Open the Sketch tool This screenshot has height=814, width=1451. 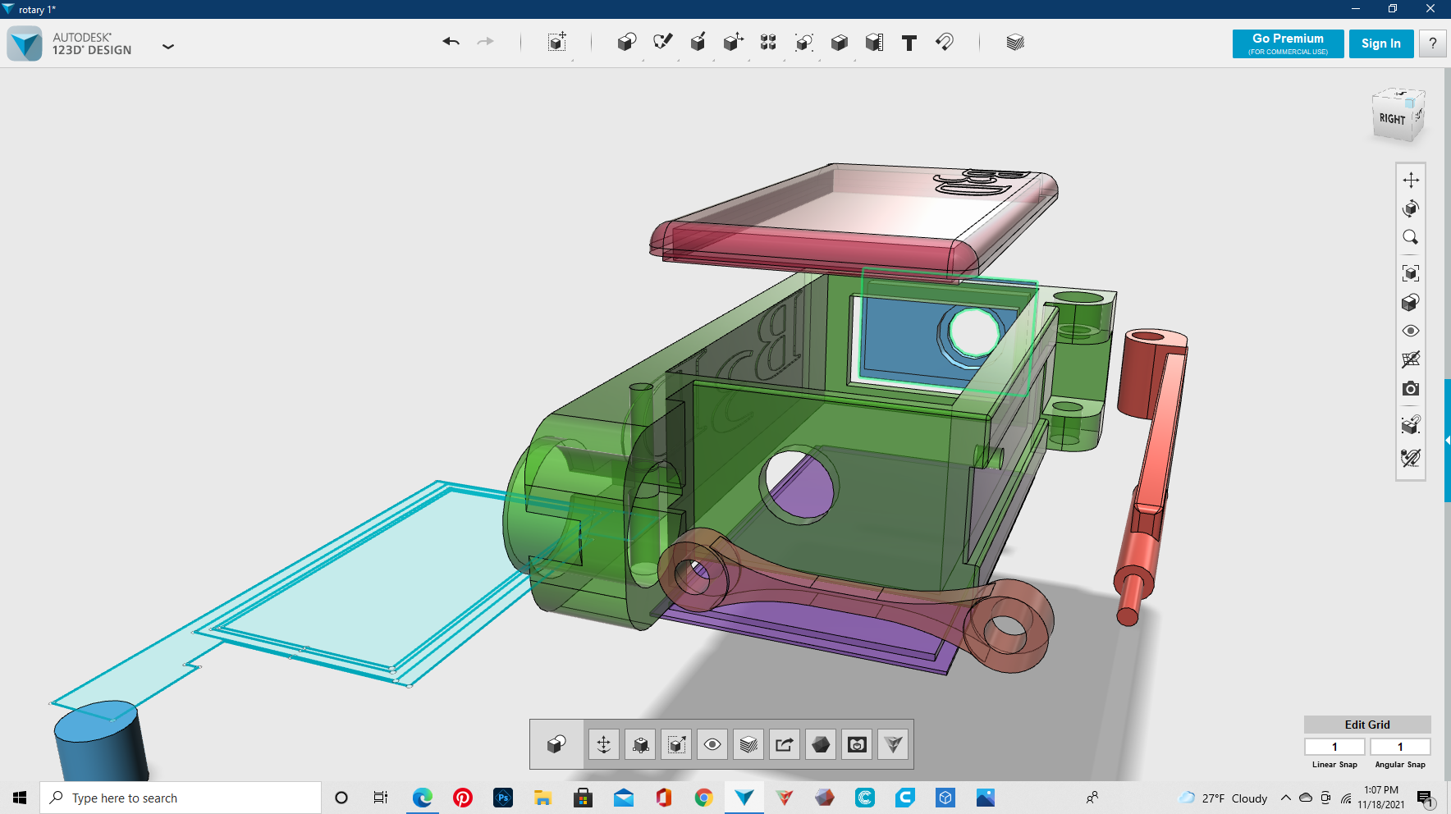(662, 42)
